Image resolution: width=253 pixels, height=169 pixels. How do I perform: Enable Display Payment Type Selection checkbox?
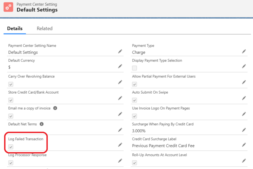click(x=135, y=68)
